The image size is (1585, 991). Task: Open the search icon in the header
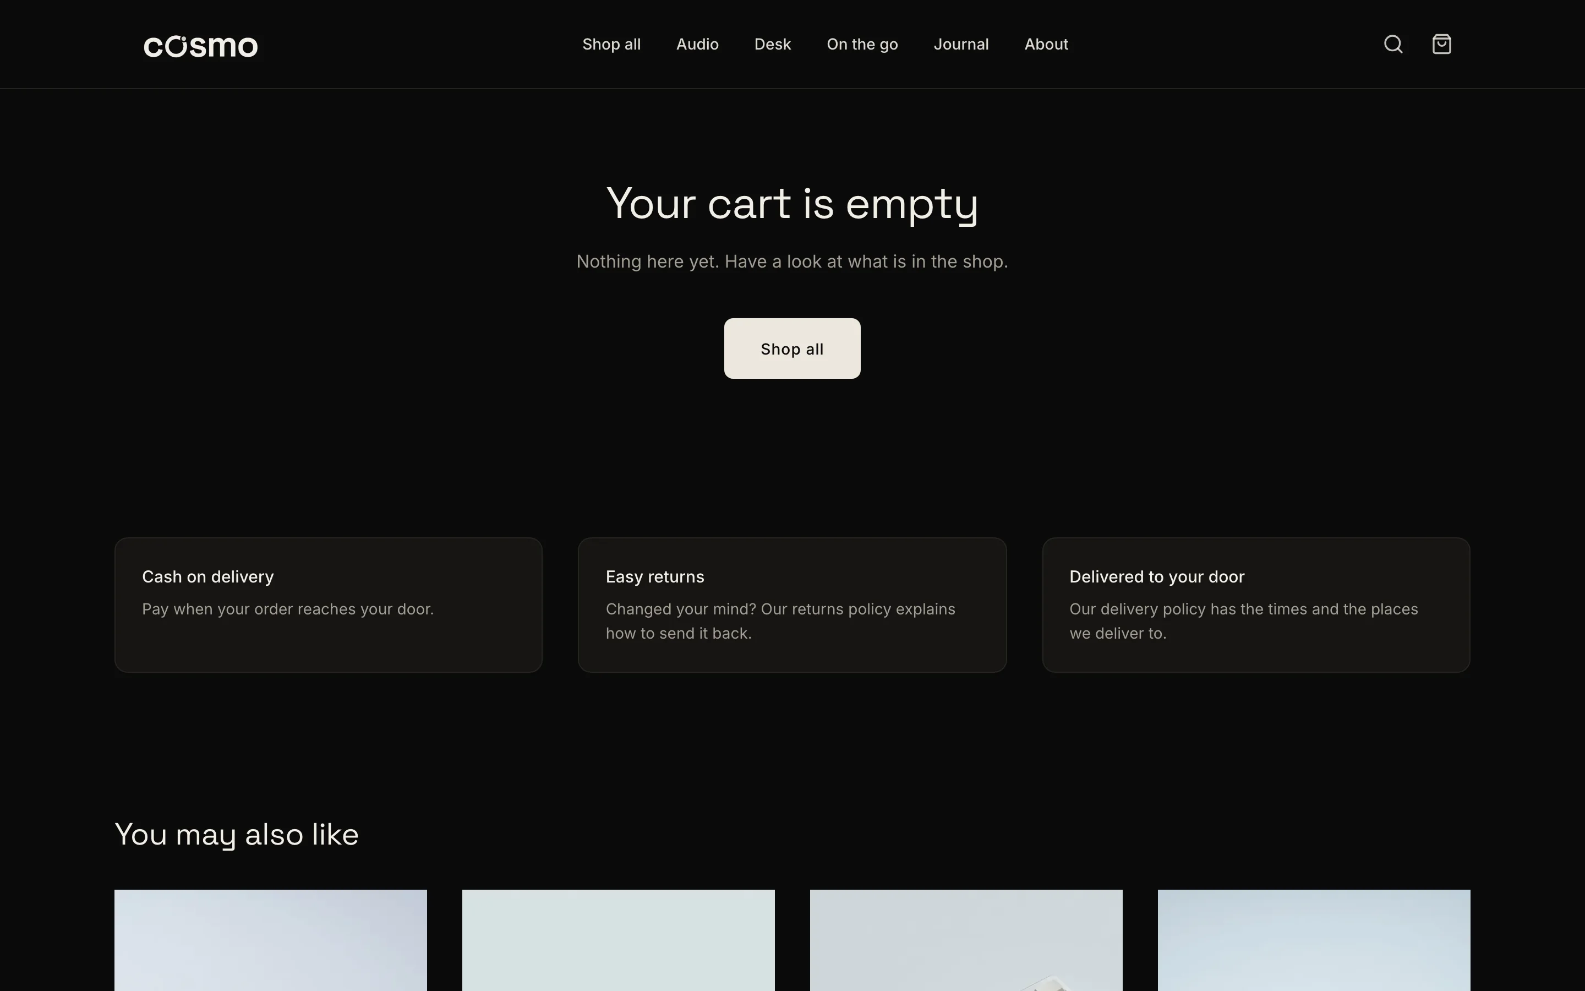click(1392, 44)
